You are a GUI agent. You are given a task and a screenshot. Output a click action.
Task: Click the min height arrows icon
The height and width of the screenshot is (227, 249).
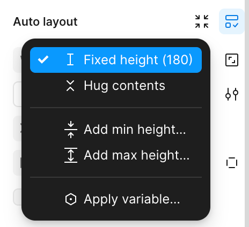71,130
